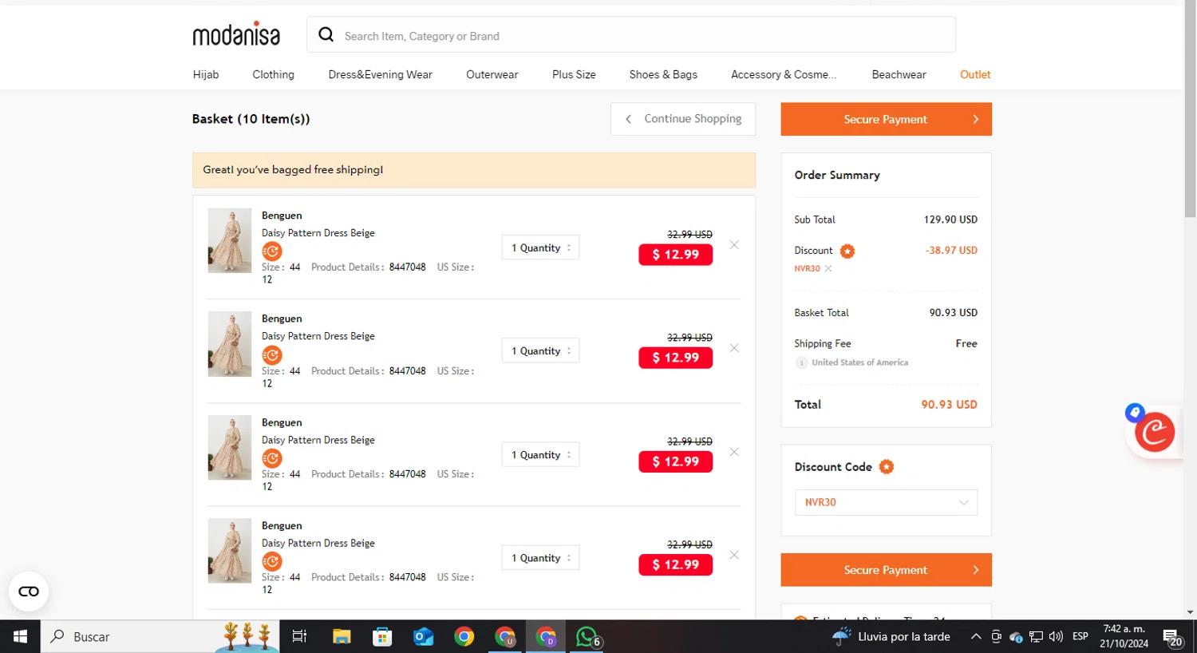Click the floating red chat widget icon
Screen dimensions: 1197x653
(x=1154, y=432)
